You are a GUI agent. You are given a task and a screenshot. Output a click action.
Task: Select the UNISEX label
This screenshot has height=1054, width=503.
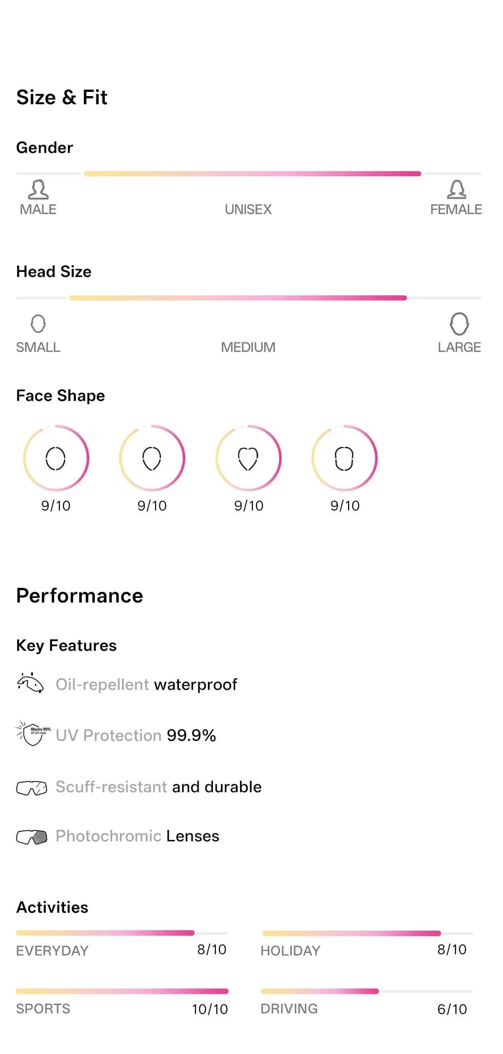point(248,209)
